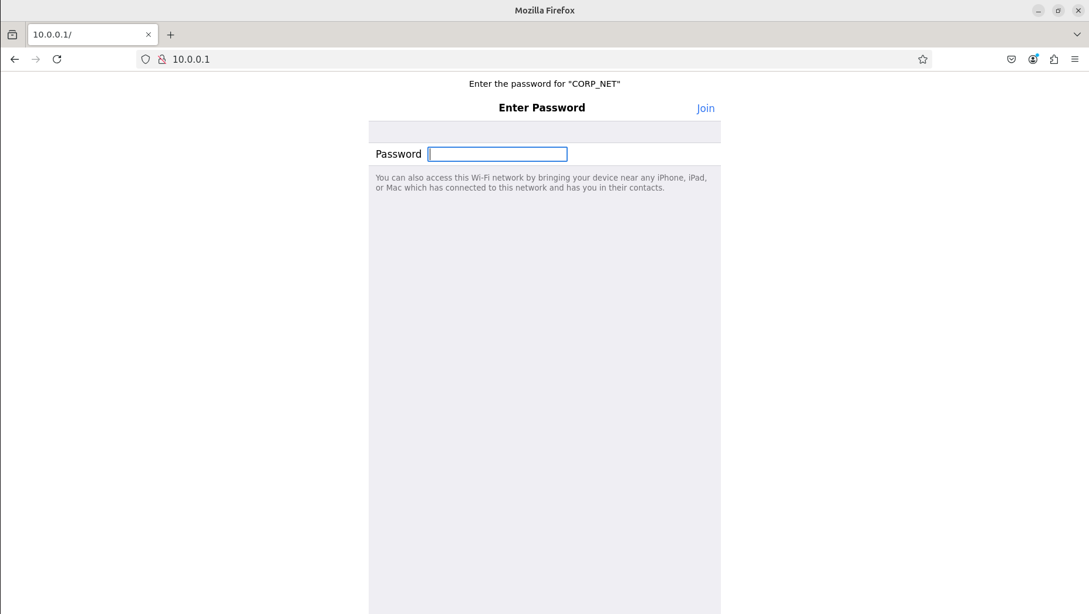The image size is (1089, 614).
Task: Open the Extensions puzzle icon
Action: tap(1054, 59)
